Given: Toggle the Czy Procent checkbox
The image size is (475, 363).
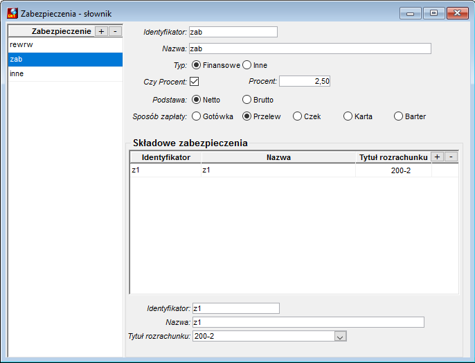Looking at the screenshot, I should tap(194, 81).
